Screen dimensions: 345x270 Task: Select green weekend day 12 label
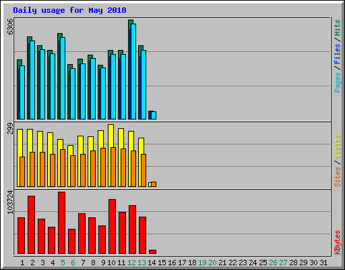click(x=131, y=263)
